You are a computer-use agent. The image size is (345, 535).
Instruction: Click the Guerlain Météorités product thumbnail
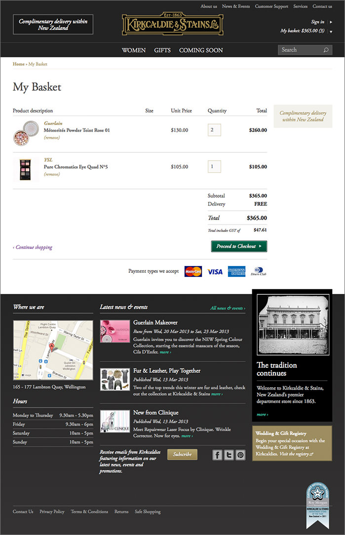pos(26,133)
